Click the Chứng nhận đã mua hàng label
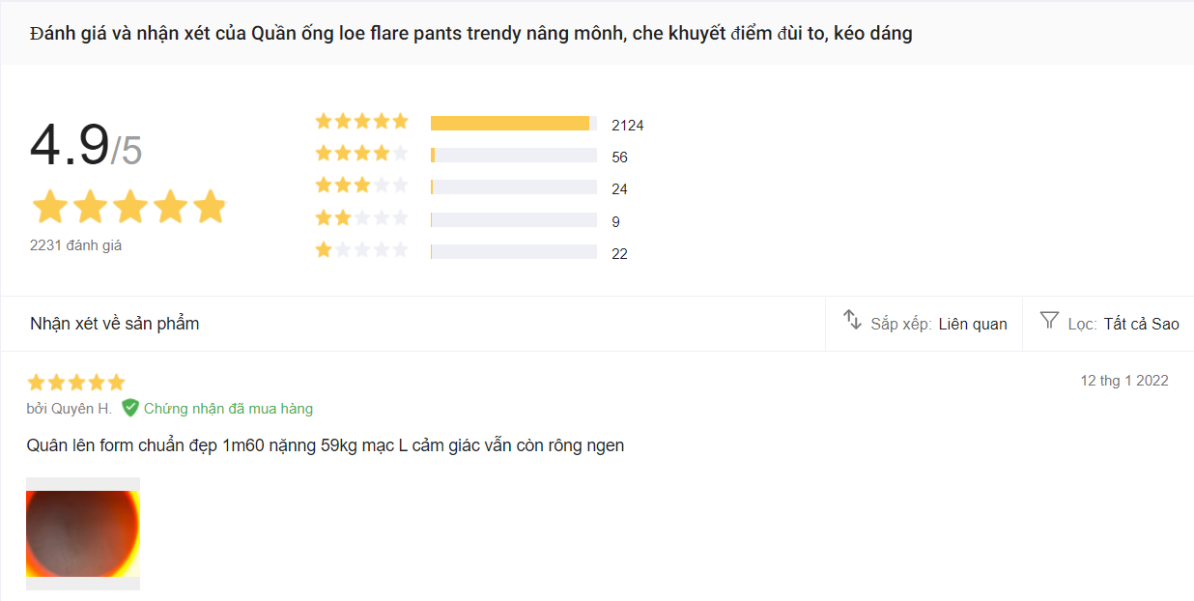This screenshot has width=1194, height=601. (228, 409)
